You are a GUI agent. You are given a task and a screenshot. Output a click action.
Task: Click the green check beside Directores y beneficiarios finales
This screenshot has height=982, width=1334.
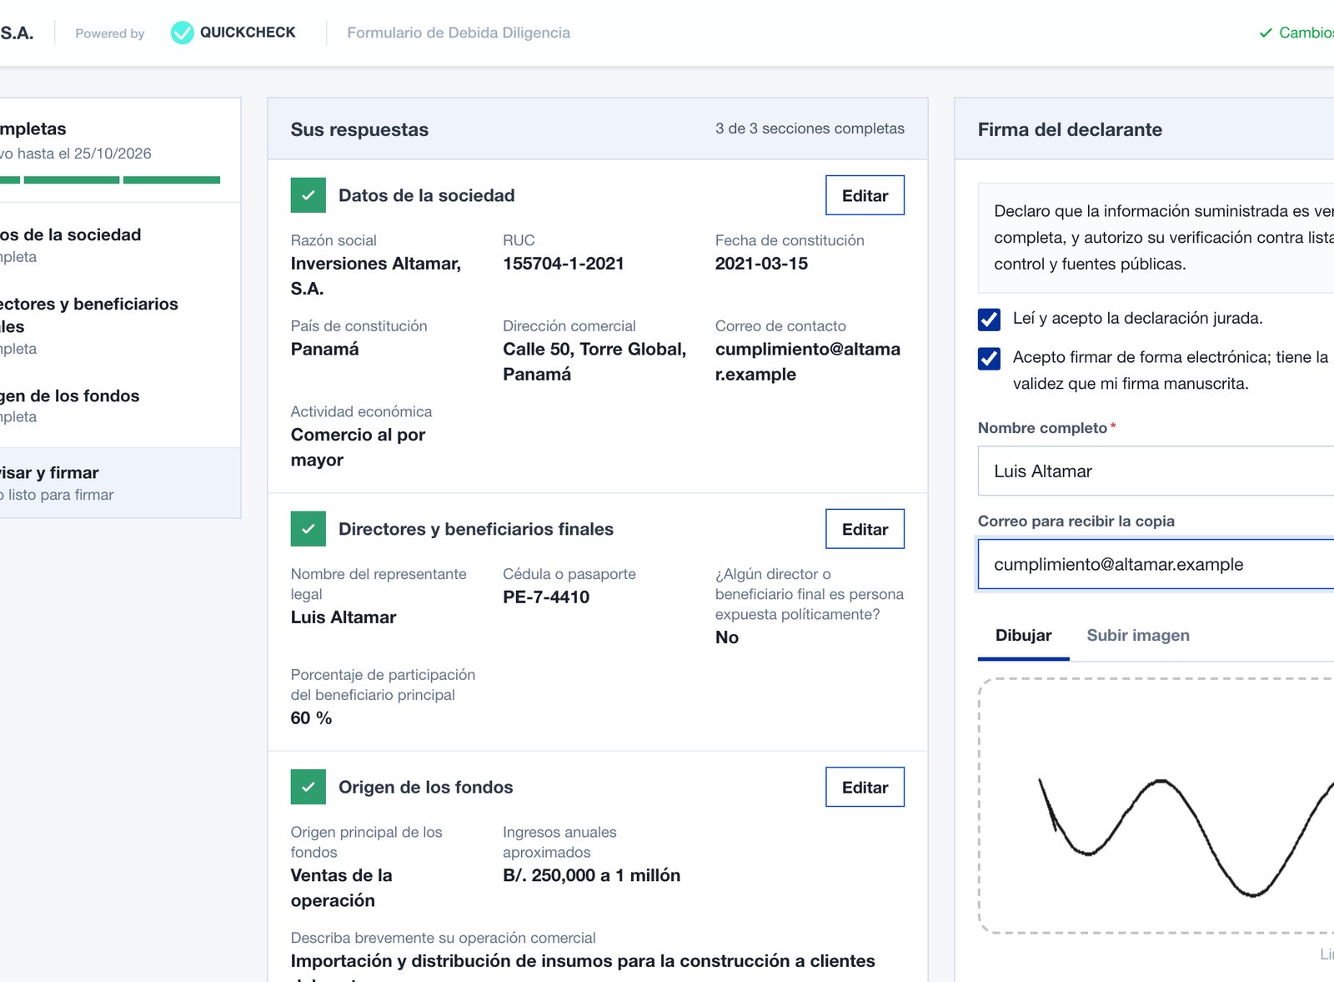(x=308, y=529)
